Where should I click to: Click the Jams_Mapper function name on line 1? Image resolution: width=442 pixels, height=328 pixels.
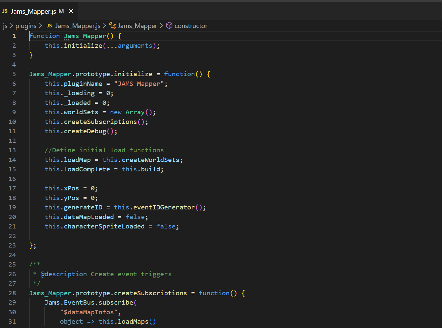point(85,36)
